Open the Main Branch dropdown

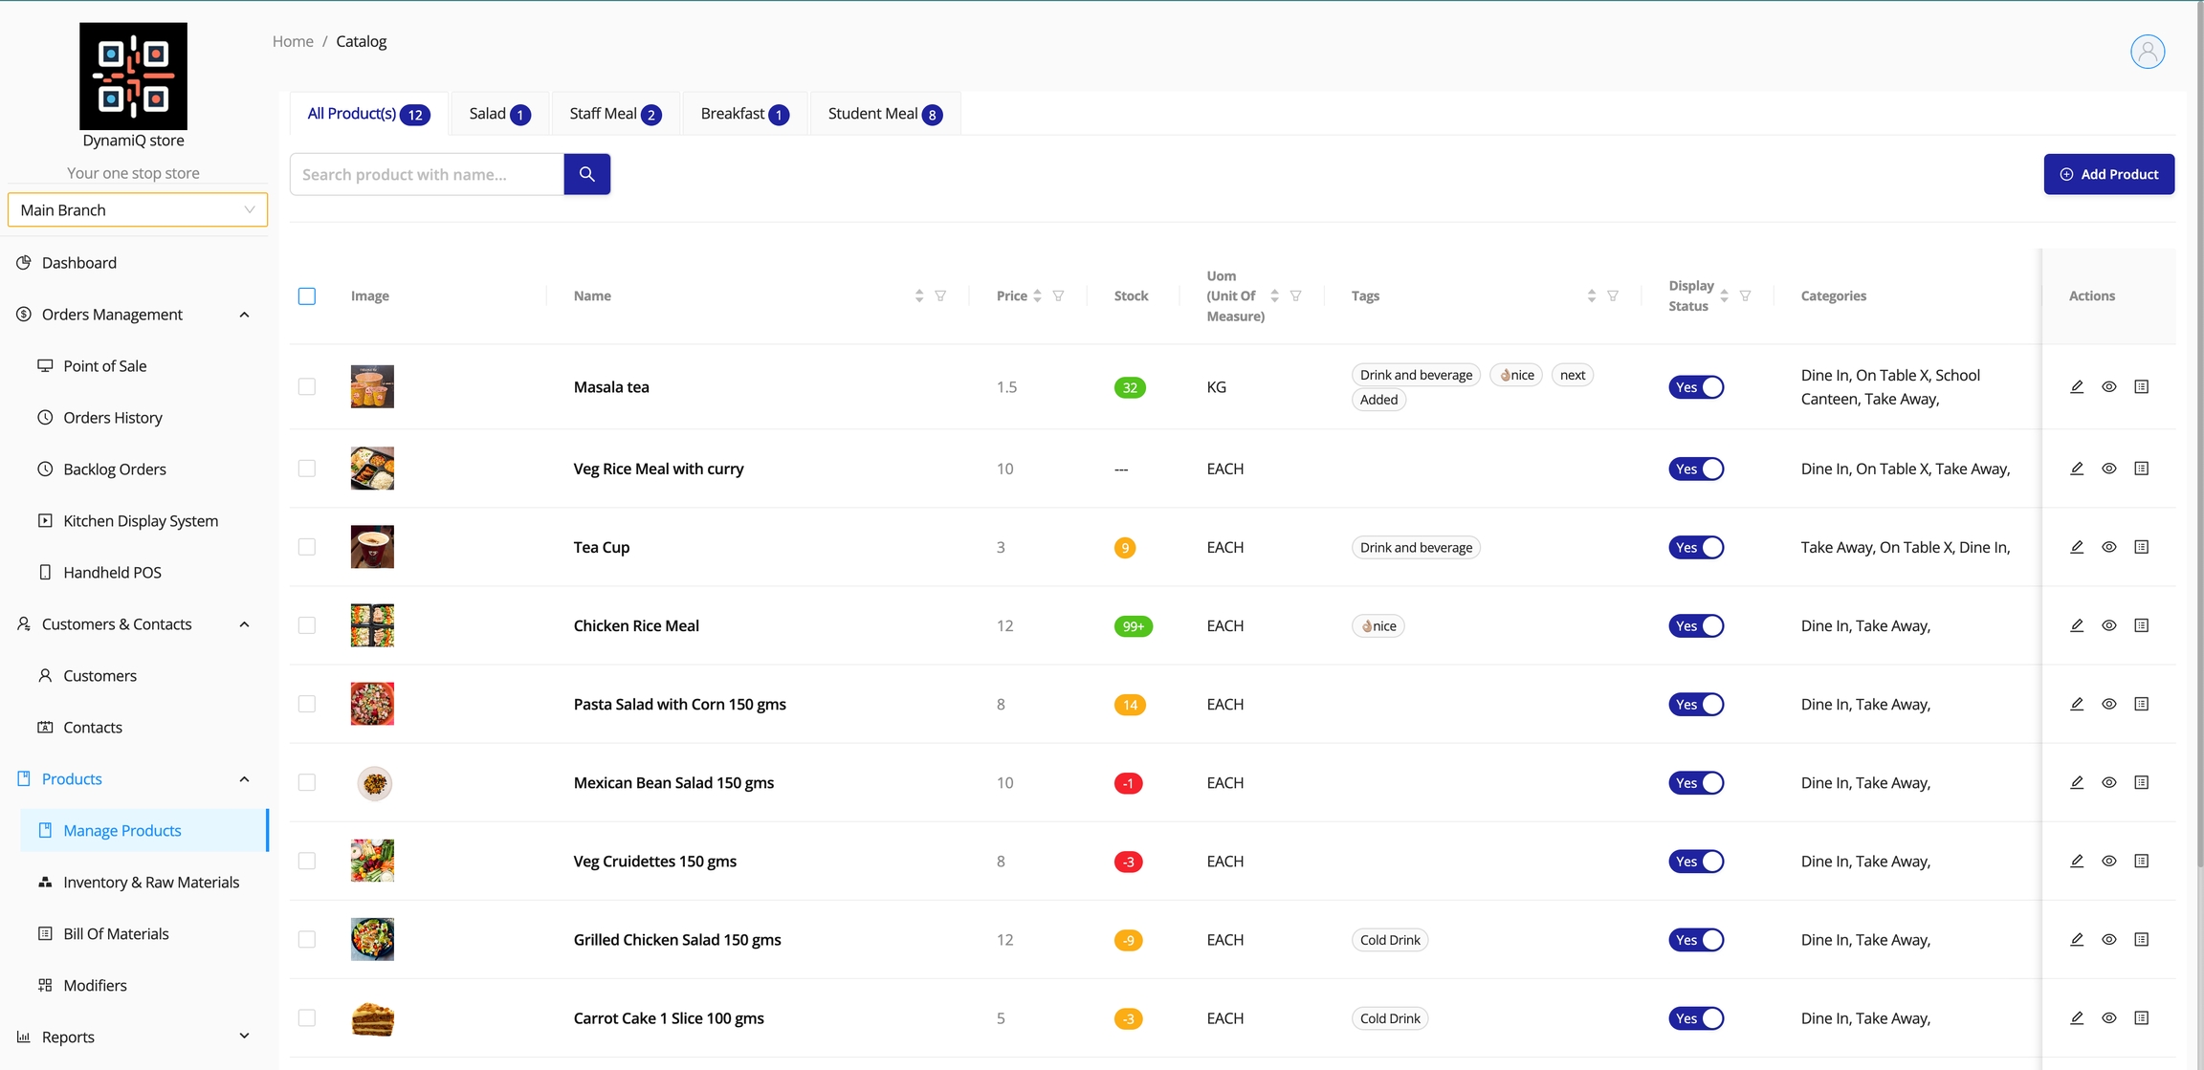(x=137, y=210)
